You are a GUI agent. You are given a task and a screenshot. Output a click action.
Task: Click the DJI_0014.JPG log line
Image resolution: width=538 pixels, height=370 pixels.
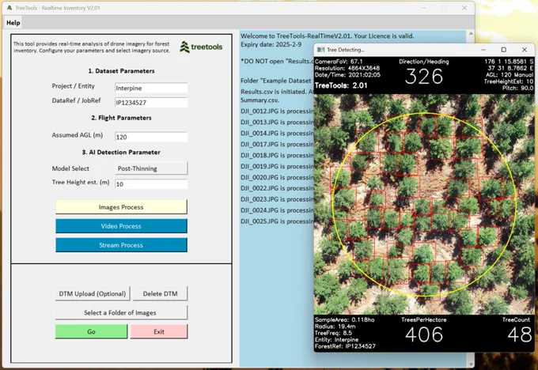(x=277, y=133)
